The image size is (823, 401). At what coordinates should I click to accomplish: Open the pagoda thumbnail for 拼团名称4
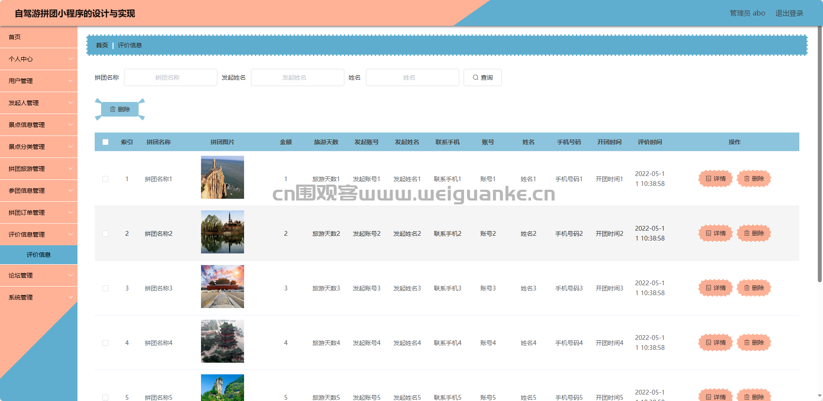(223, 341)
